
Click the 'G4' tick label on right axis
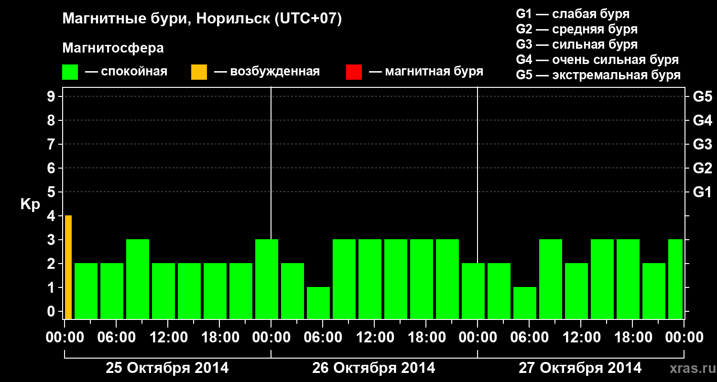[x=702, y=120]
